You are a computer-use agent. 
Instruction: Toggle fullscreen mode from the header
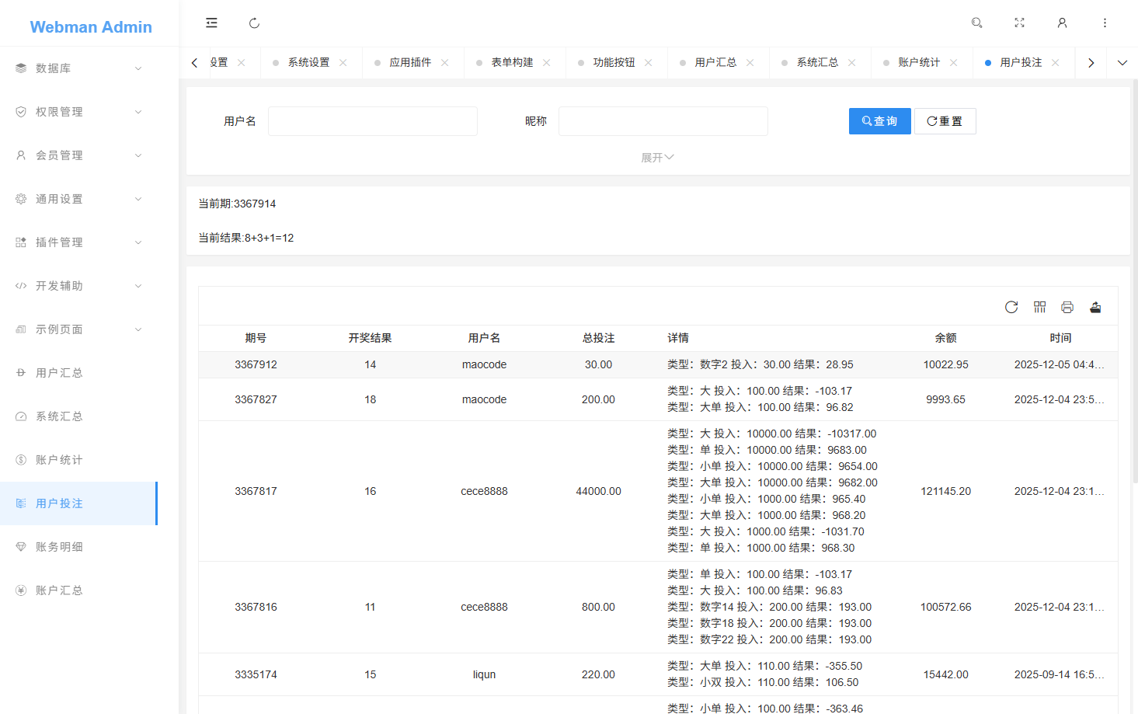pos(1019,23)
